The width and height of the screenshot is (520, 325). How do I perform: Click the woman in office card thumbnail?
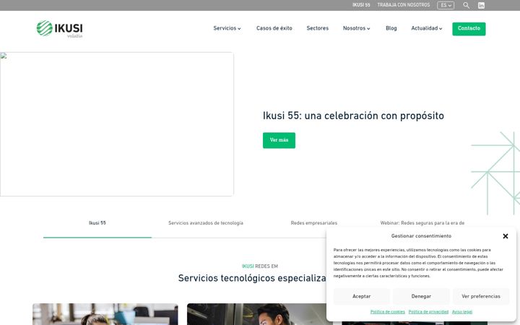105,314
